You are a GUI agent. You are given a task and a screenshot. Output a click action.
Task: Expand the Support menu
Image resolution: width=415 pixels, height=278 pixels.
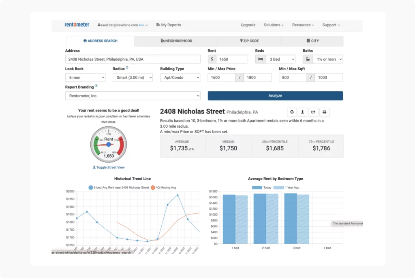(x=331, y=25)
